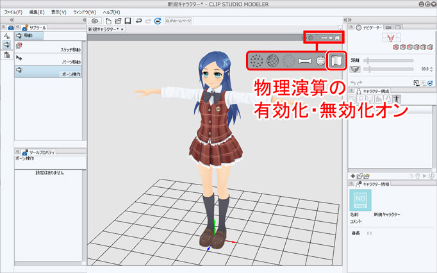
Task: Open document tab list dropdown arrow
Action: (340, 28)
